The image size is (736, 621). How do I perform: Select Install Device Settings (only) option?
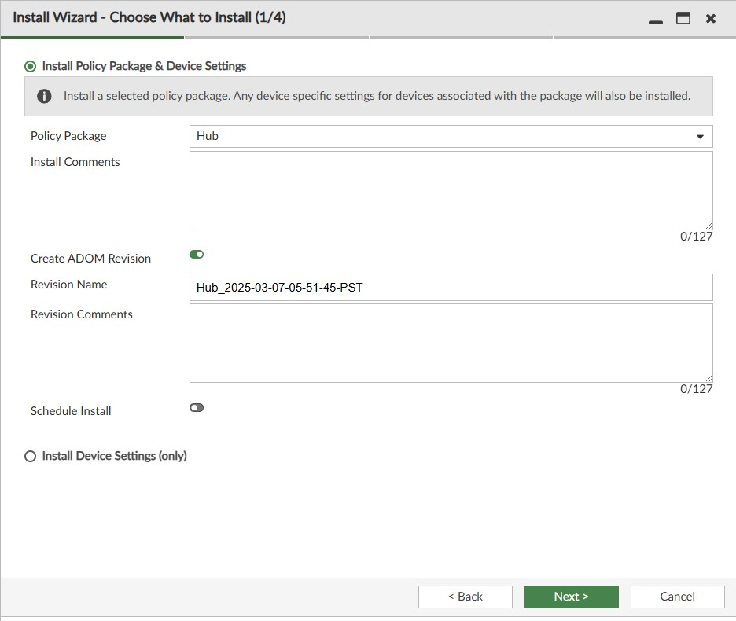[31, 456]
